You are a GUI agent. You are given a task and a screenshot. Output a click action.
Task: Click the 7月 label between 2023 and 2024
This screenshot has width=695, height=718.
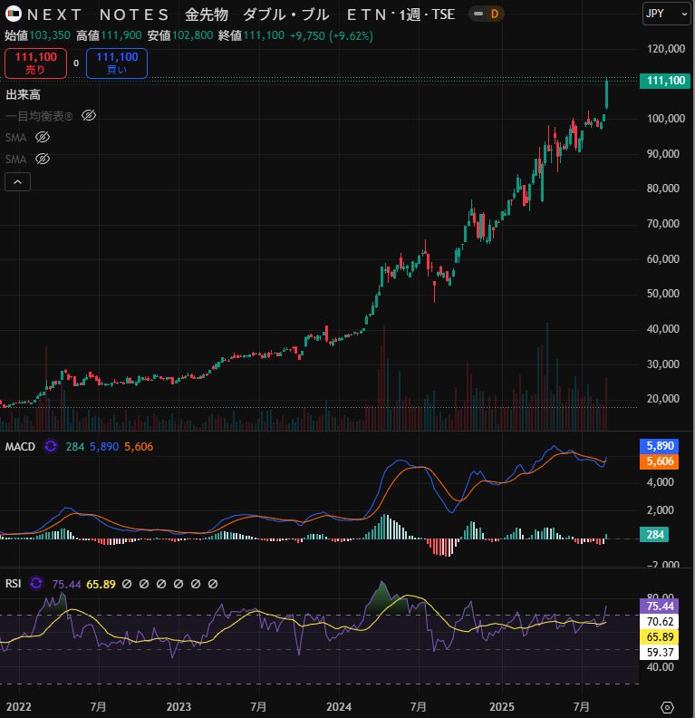(x=258, y=706)
